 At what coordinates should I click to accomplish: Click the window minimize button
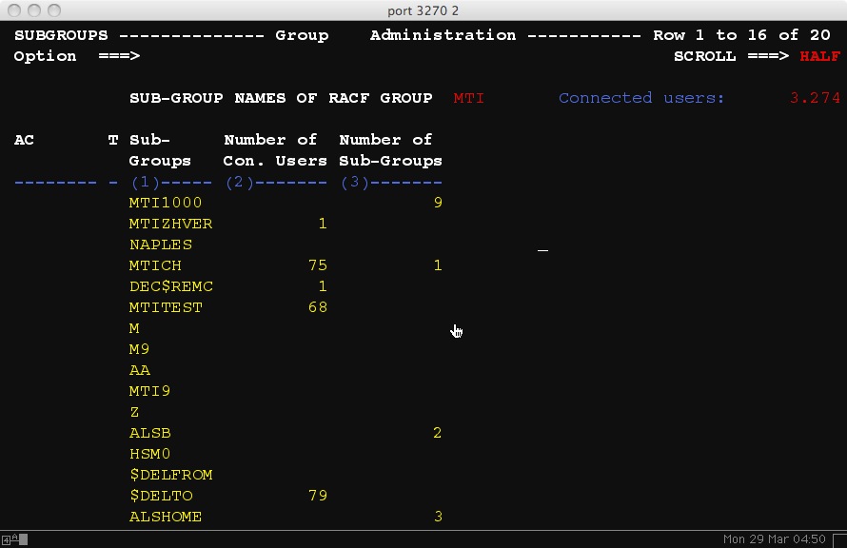point(33,10)
